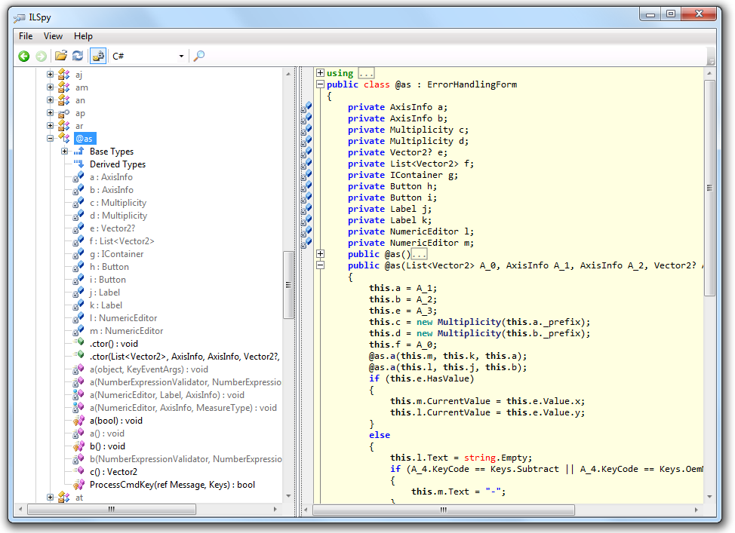Viewport: 735px width, 533px height.
Task: Click the method icon for c() : Vector2
Action: [78, 472]
